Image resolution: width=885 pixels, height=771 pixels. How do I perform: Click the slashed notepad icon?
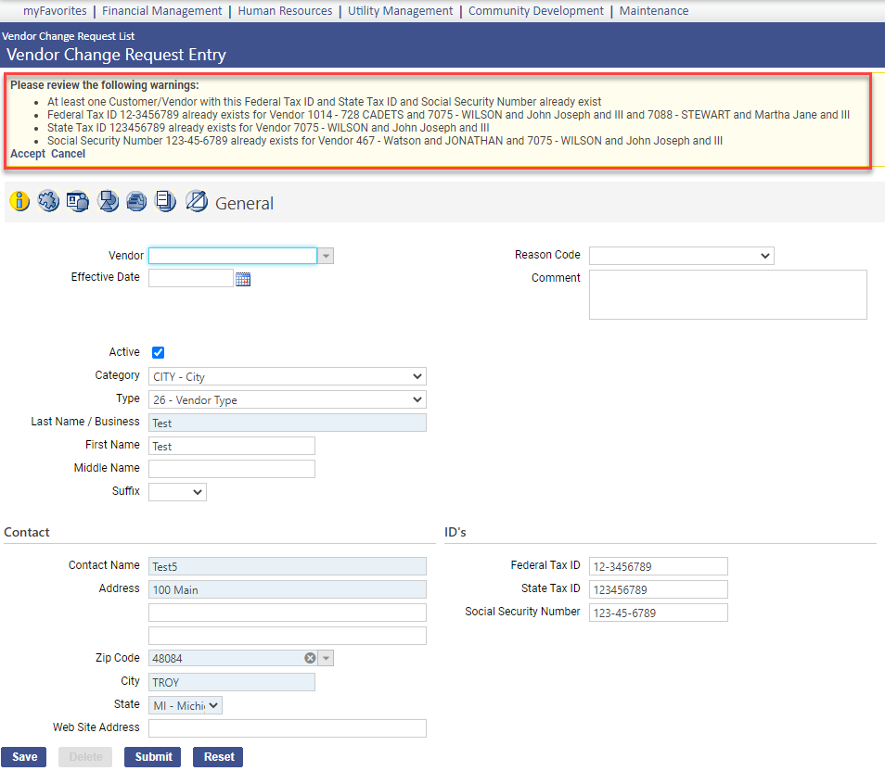tap(196, 201)
